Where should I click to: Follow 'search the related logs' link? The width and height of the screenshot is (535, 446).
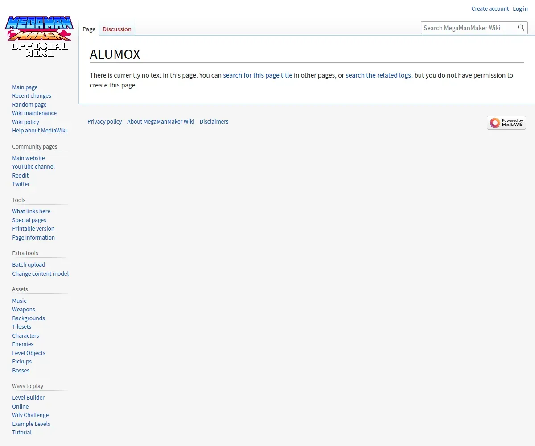pos(378,75)
